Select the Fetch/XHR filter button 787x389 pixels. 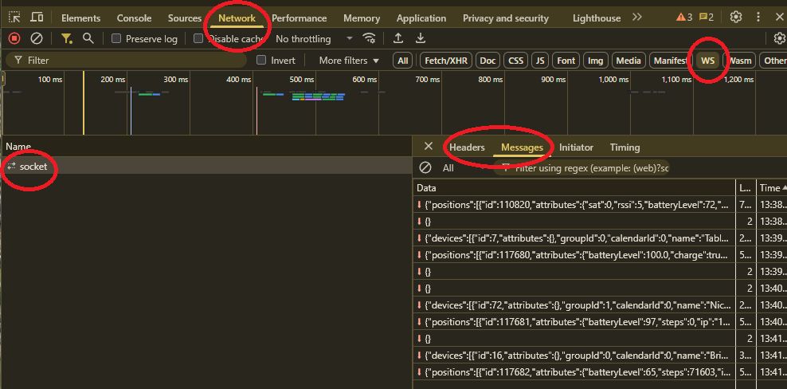point(446,60)
